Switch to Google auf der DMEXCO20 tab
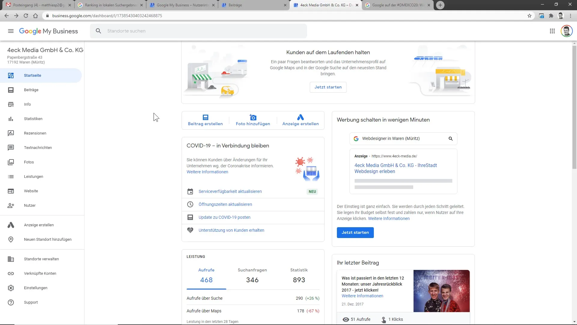 (398, 5)
